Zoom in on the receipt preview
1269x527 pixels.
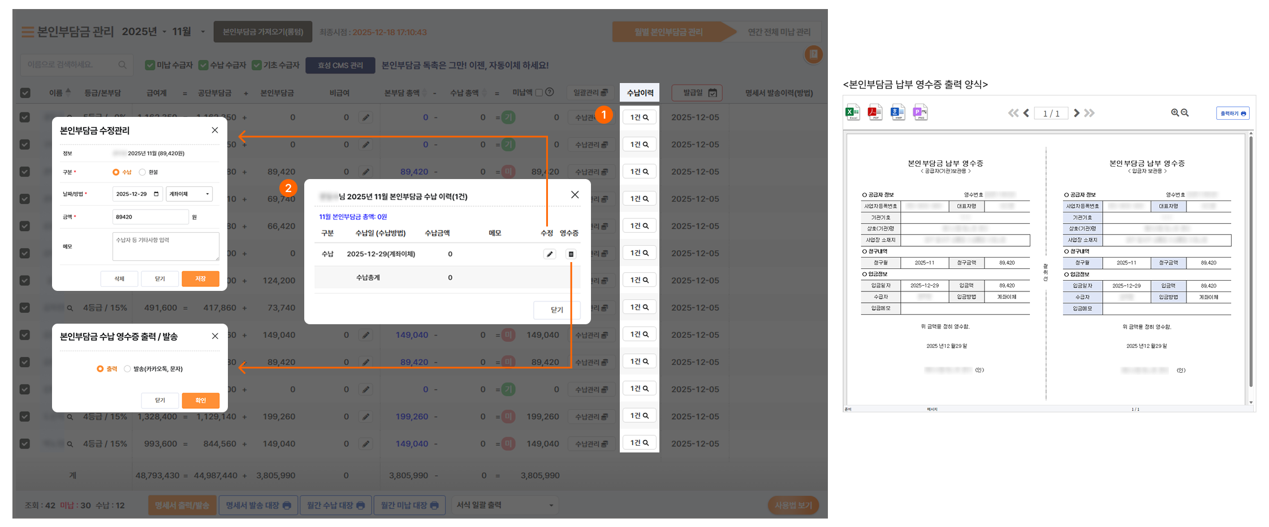[1175, 113]
